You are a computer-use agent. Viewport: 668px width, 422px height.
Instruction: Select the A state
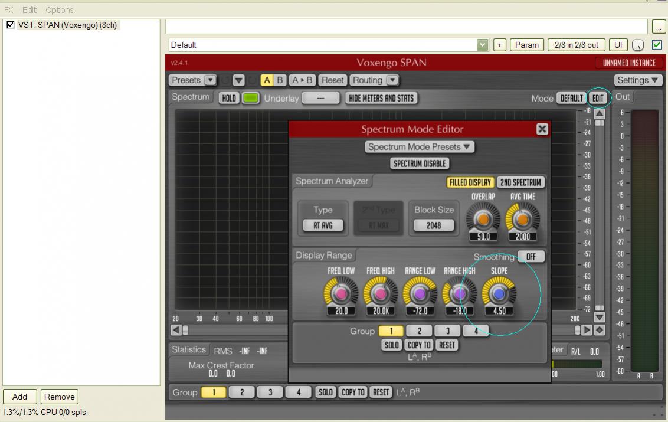pyautogui.click(x=267, y=80)
